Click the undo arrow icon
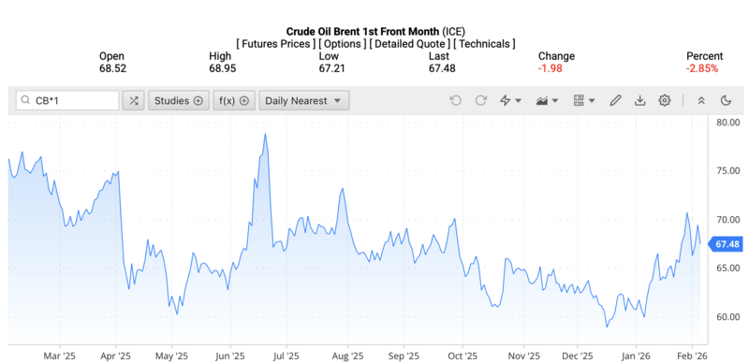Viewport: 749px width, 363px height. (x=456, y=100)
